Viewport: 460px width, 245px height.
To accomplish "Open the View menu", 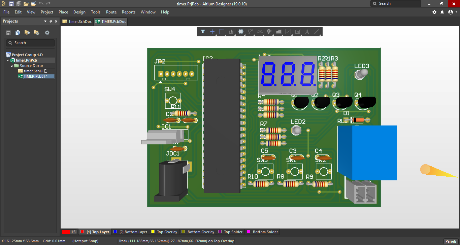I will 31,12.
